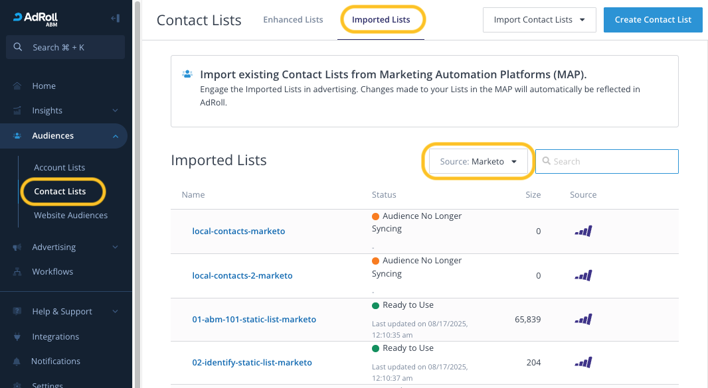Open the Import Contact Lists dropdown

click(x=539, y=20)
